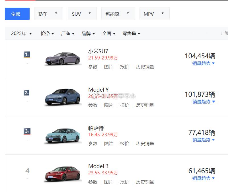The height and width of the screenshot is (192, 228).
Task: Open 历史销量 for Model Y
Action: point(145,105)
